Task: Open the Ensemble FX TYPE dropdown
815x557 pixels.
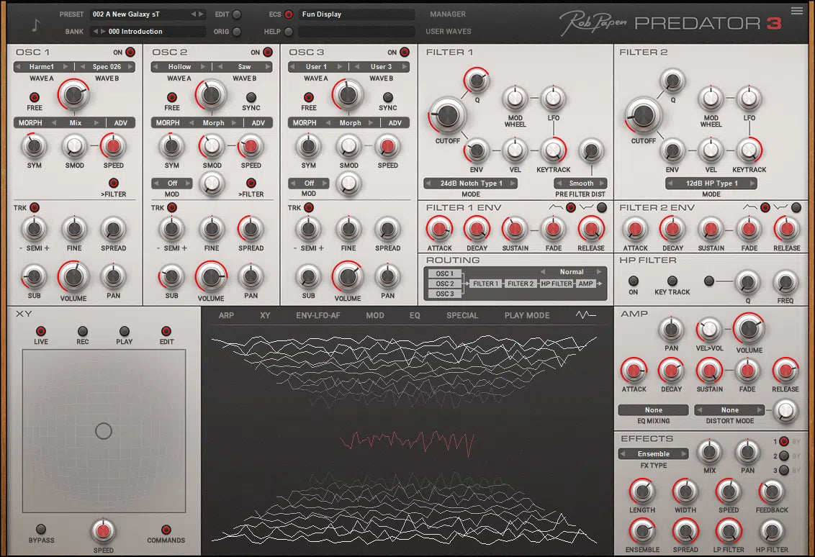Action: (x=652, y=453)
